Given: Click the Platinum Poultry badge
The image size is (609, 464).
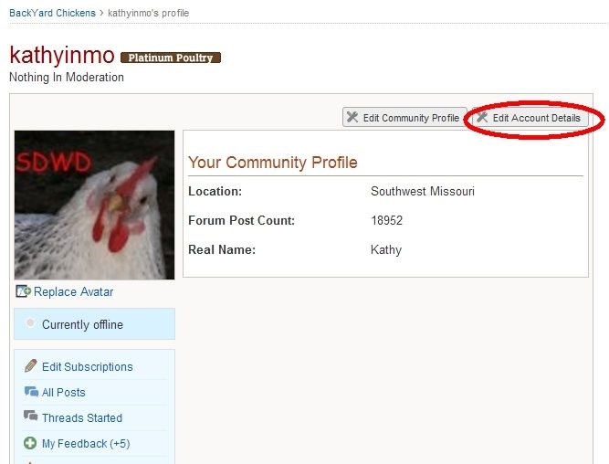Looking at the screenshot, I should point(171,58).
